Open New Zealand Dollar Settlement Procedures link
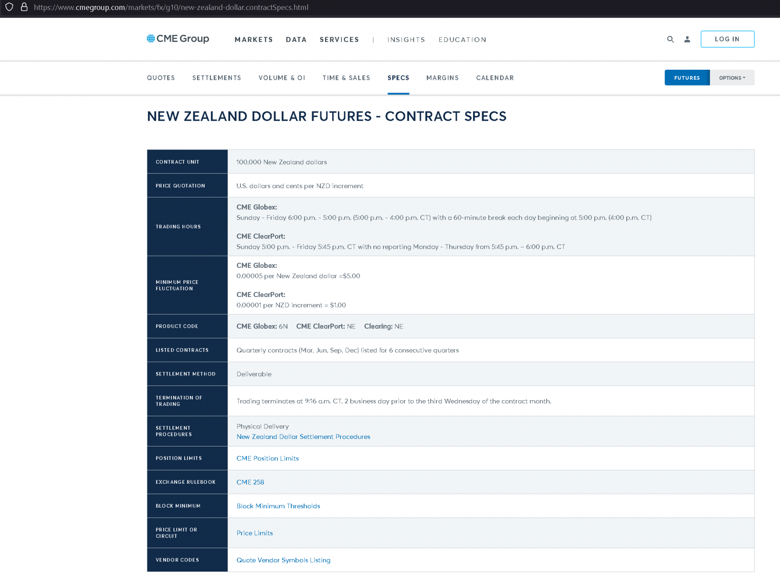 303,436
